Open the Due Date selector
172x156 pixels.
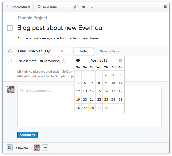click(x=47, y=7)
